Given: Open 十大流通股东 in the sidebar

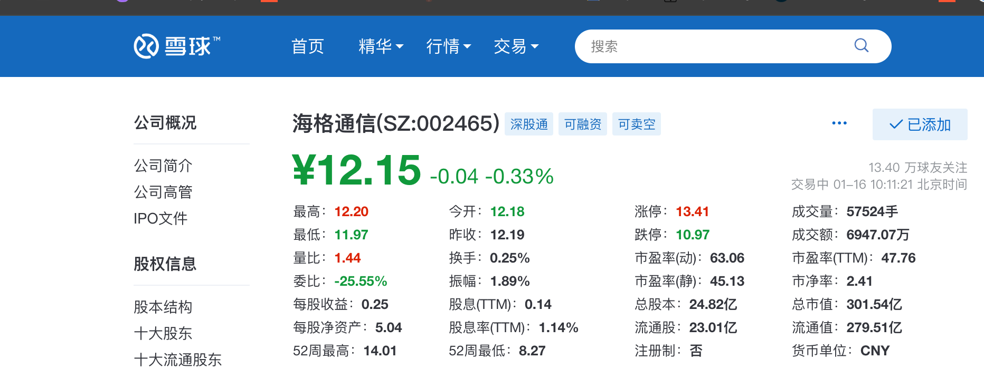Looking at the screenshot, I should [x=178, y=360].
